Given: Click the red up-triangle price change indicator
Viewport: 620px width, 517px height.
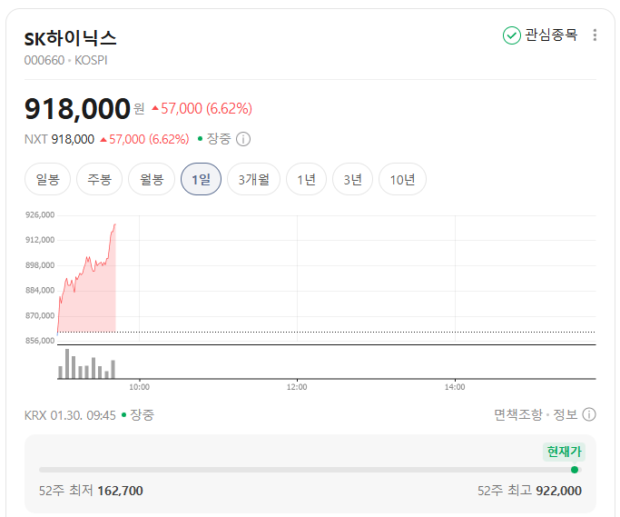Looking at the screenshot, I should tap(155, 109).
